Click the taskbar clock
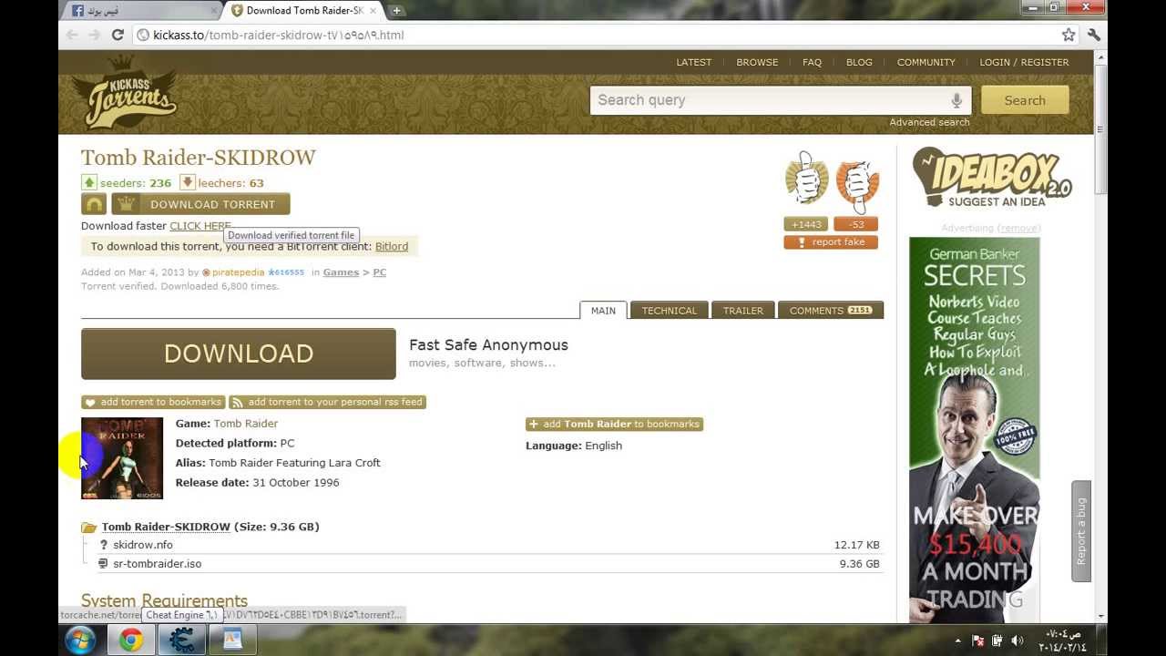This screenshot has width=1166, height=656. coord(1063,640)
